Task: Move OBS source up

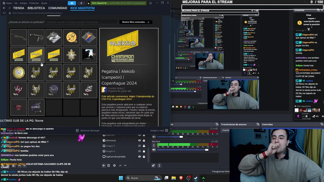Action: tap(120, 165)
